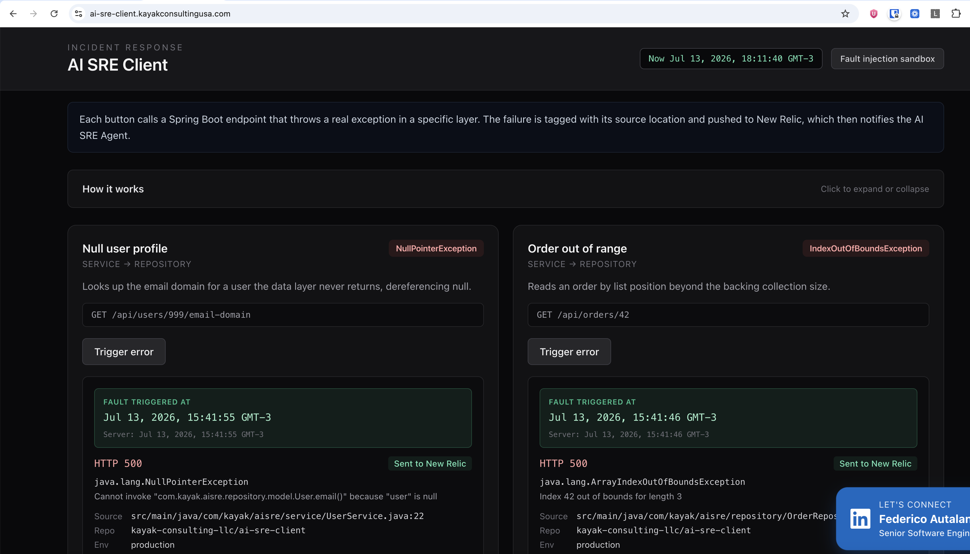The height and width of the screenshot is (554, 970).
Task: Click java.lang.ArrayIndexOutOfBoundsException error text
Action: (x=642, y=482)
